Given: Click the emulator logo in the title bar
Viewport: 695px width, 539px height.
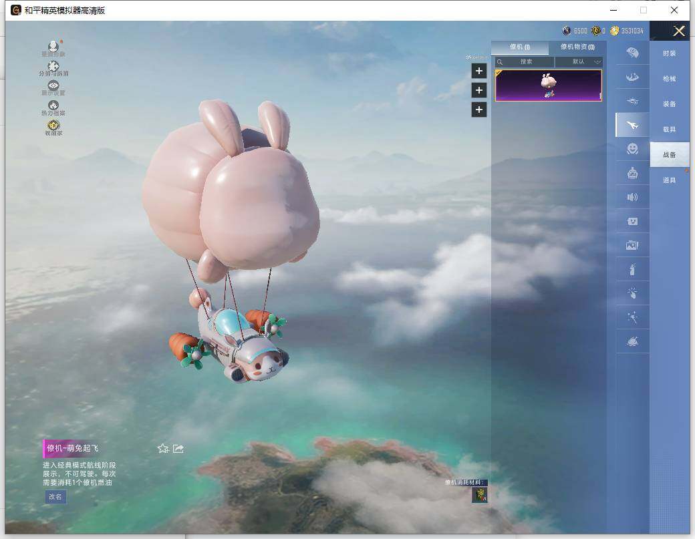Looking at the screenshot, I should (x=15, y=10).
